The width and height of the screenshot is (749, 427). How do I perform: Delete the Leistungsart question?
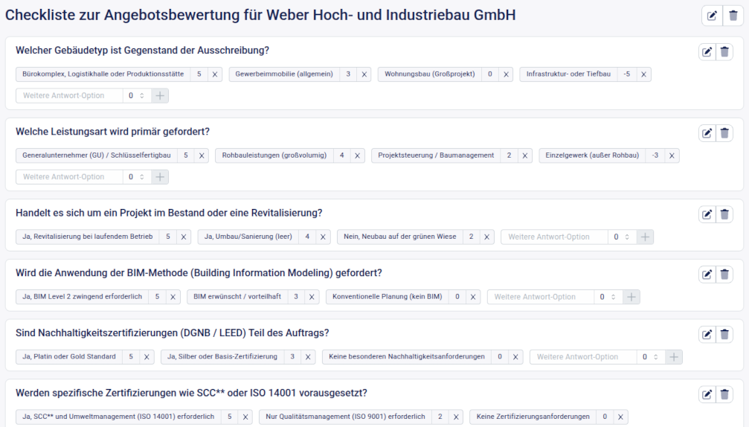tap(725, 133)
